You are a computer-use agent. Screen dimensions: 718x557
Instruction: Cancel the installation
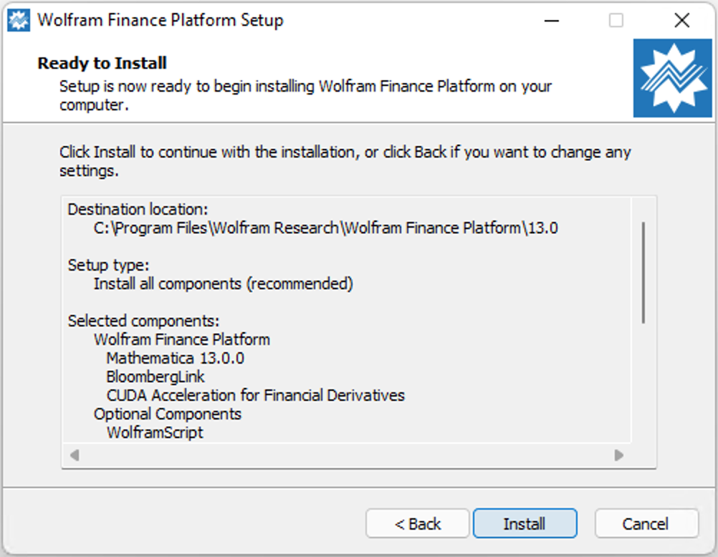click(646, 523)
